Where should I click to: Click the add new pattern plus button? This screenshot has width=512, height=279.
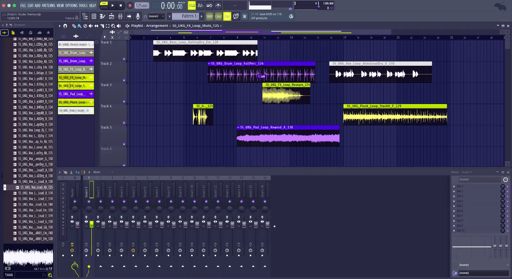[202, 16]
